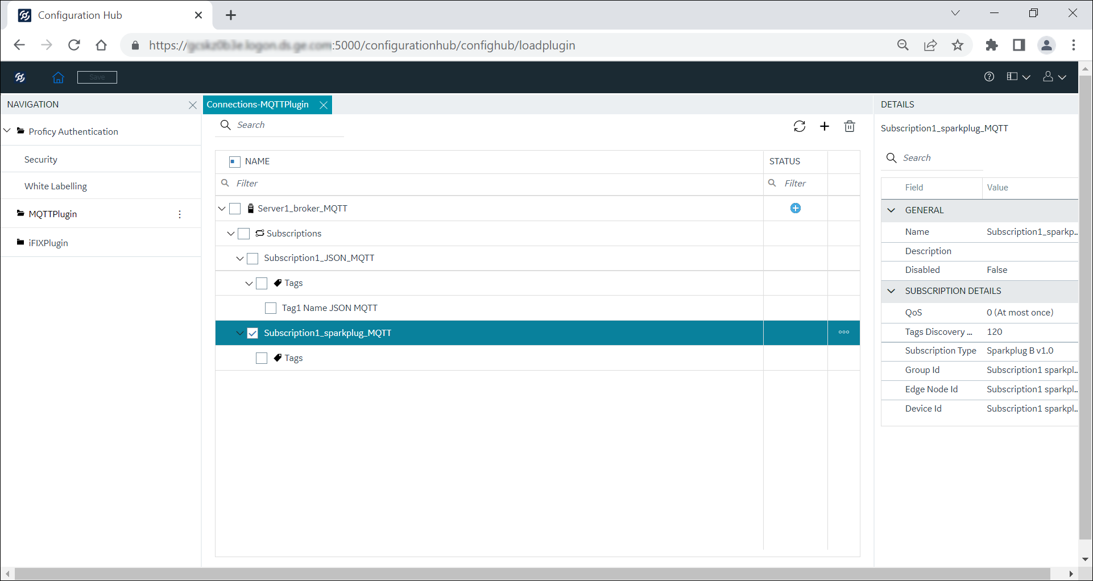Collapse Tags under Subscription1_JSON_MQTT
Image resolution: width=1093 pixels, height=581 pixels.
click(x=249, y=283)
